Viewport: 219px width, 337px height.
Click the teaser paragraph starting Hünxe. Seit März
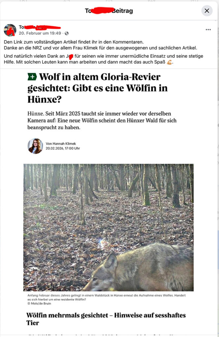(x=102, y=120)
